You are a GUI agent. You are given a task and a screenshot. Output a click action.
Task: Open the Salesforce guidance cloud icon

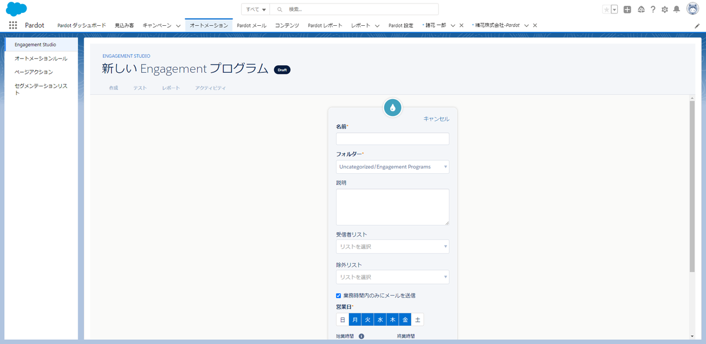pos(641,9)
